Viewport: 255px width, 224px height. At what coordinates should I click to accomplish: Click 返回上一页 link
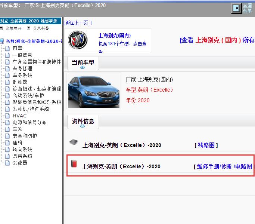[x=78, y=23]
